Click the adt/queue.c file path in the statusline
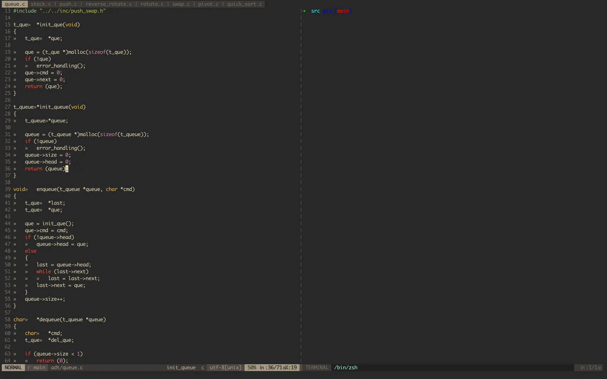 click(67, 367)
